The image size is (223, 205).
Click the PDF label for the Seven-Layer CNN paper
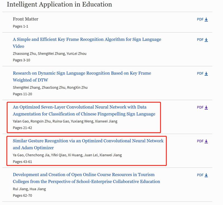200,108
